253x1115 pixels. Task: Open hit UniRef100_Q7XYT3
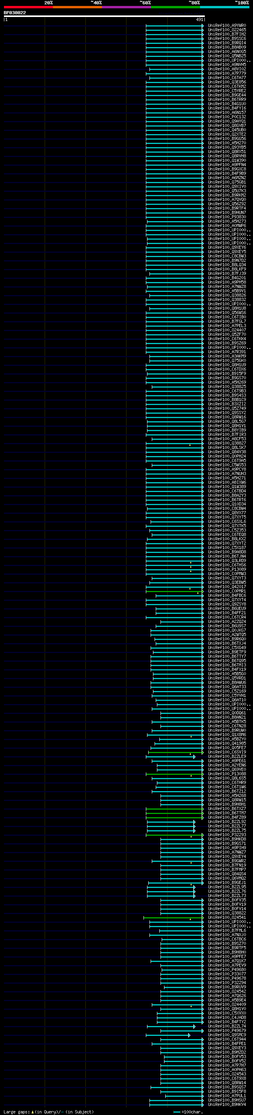pyautogui.click(x=227, y=578)
